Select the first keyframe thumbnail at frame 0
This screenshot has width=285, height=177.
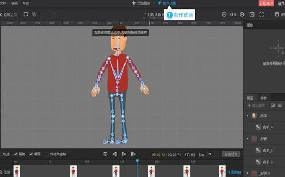coord(17,171)
